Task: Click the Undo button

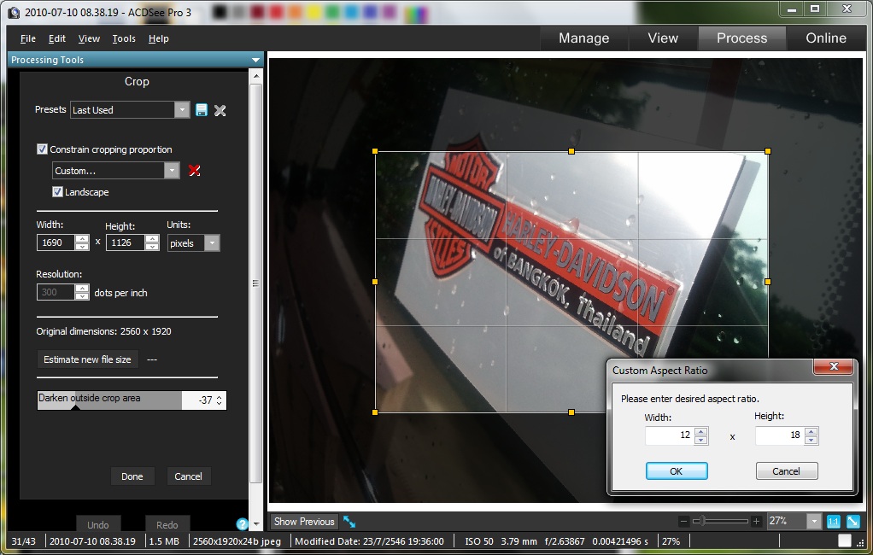Action: tap(98, 524)
